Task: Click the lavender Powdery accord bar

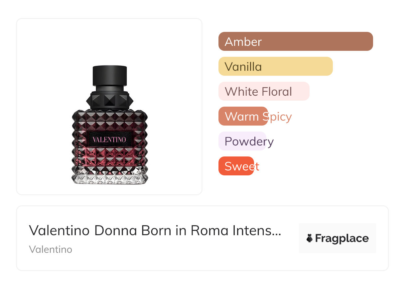Action: coord(242,141)
